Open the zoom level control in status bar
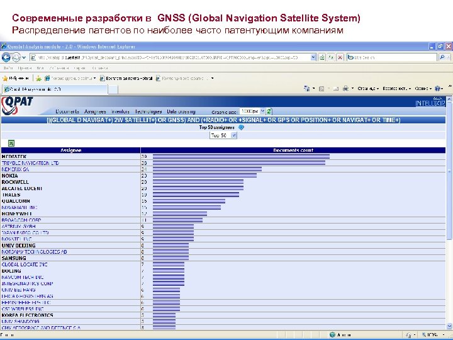453x340 pixels. point(433,335)
